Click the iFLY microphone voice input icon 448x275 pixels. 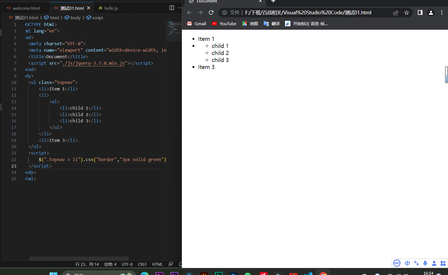[x=425, y=263]
